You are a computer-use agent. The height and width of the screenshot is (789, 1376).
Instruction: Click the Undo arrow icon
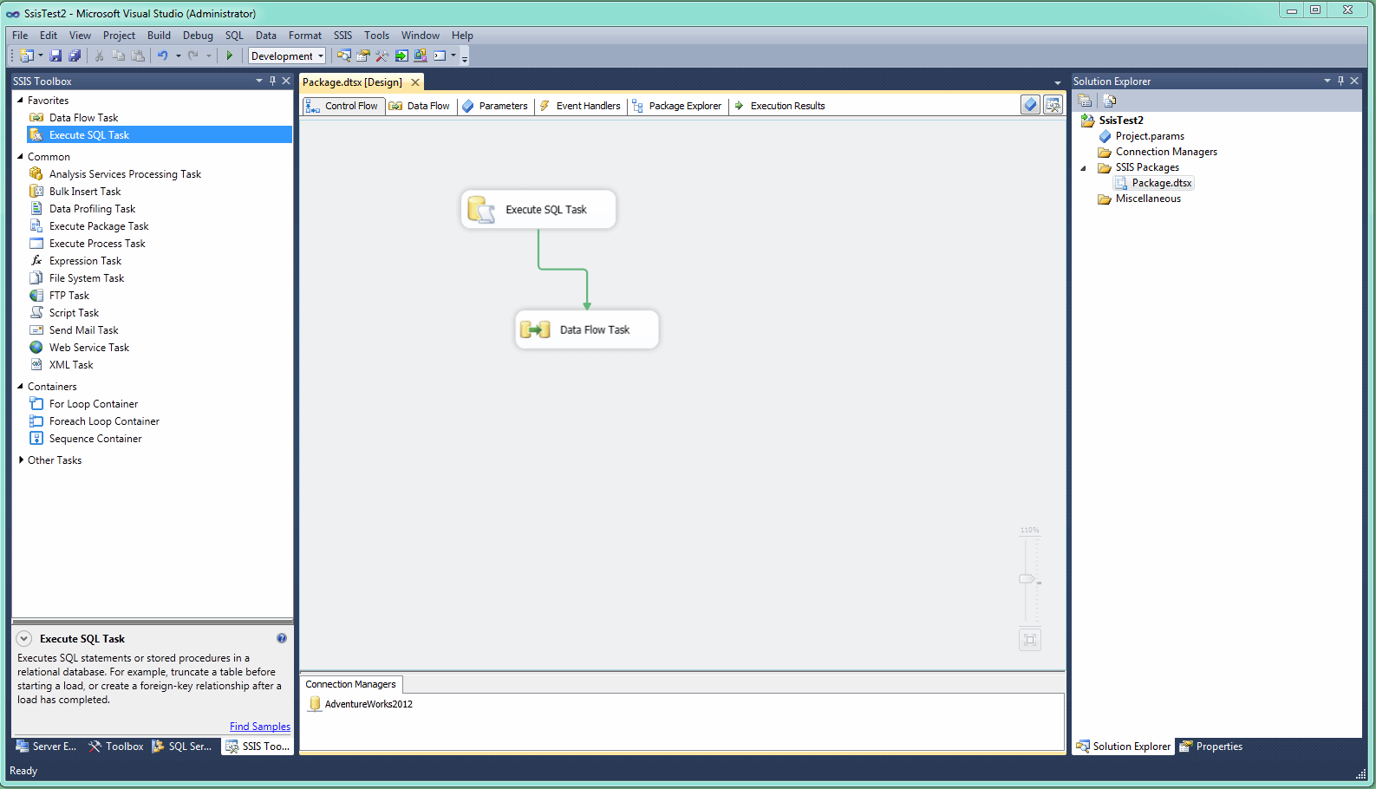pos(162,55)
